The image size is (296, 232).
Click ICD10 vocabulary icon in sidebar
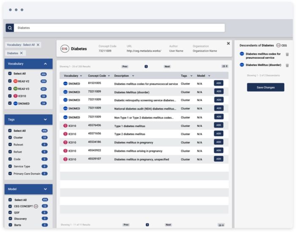(x=16, y=96)
